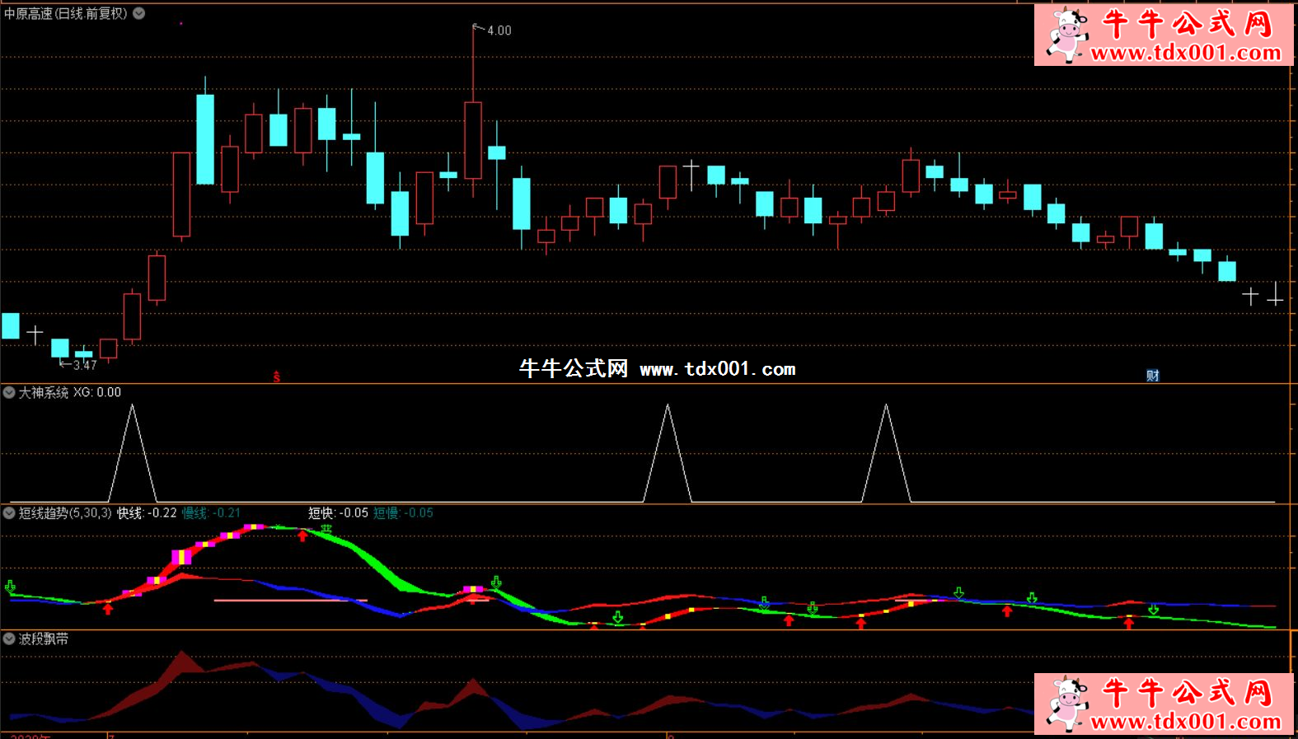Click the 中原高速(日线,前复权) chart title
Image resolution: width=1298 pixels, height=739 pixels.
point(66,13)
